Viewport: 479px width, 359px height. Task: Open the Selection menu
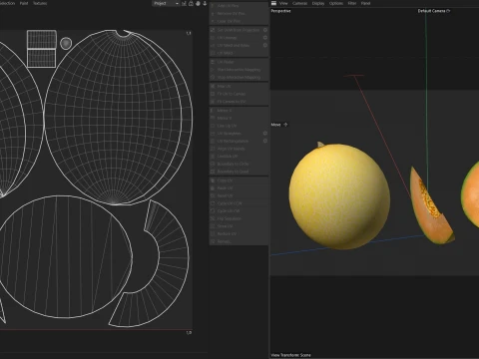point(7,3)
